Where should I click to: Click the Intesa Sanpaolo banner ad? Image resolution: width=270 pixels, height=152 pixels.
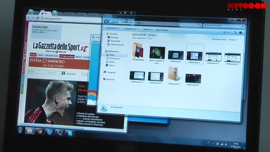[x=59, y=63]
